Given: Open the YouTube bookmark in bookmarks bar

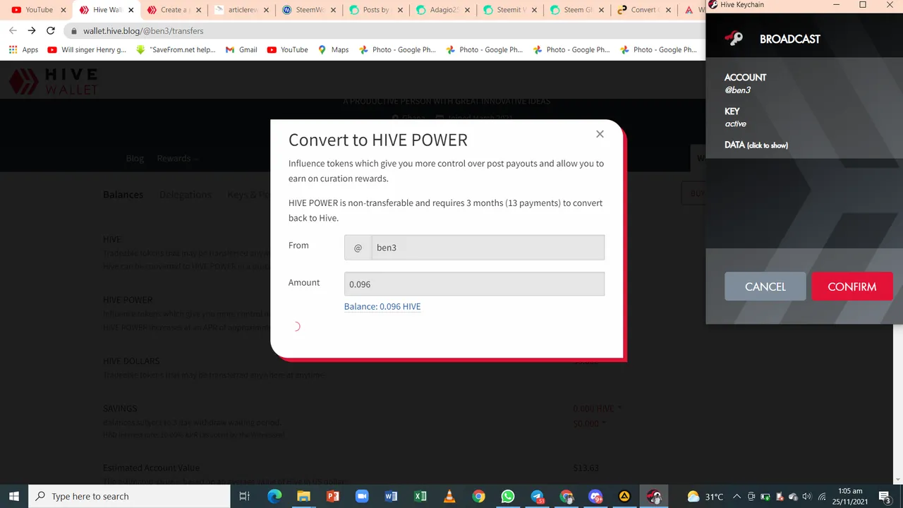Looking at the screenshot, I should (x=287, y=49).
